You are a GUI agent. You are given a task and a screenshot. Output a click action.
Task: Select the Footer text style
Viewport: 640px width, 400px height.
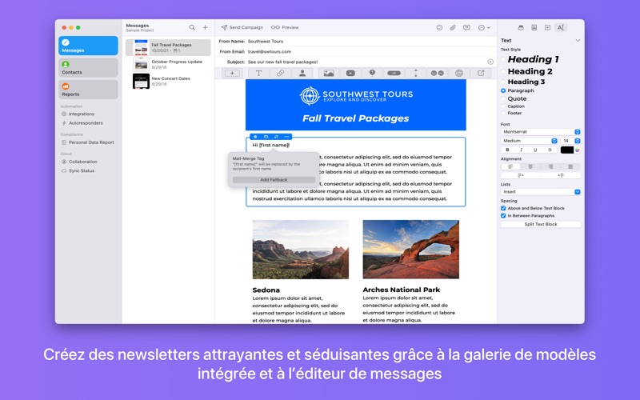pos(511,113)
